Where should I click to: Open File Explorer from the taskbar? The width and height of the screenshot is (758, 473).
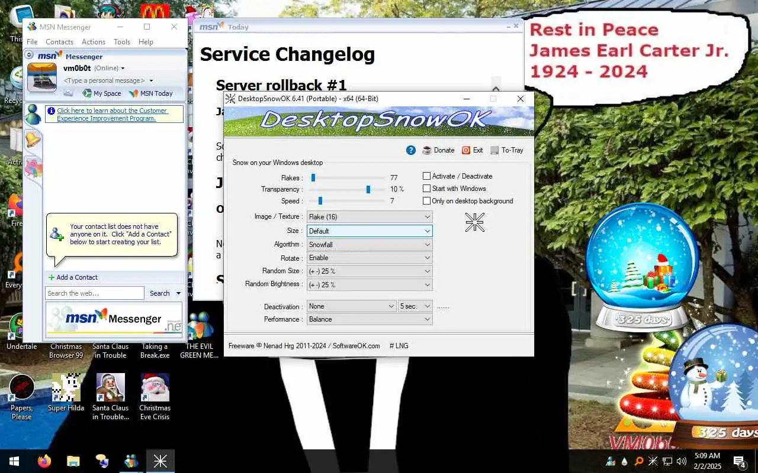coord(73,461)
